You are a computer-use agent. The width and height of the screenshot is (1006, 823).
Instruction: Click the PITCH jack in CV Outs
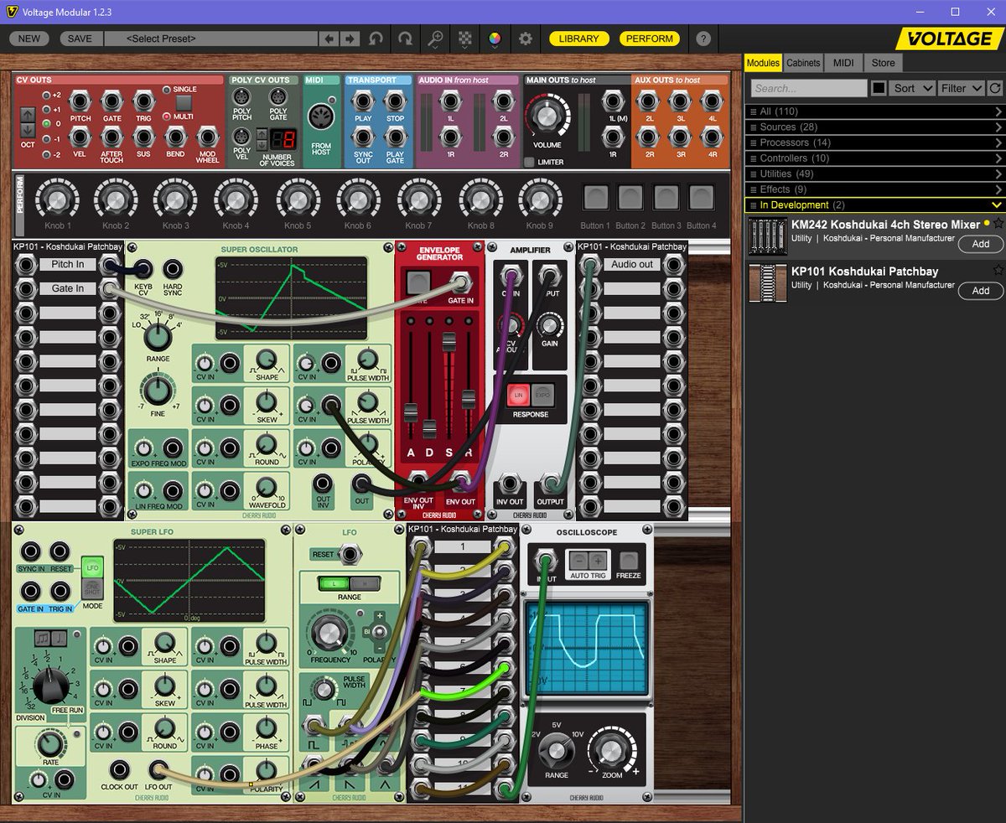(80, 102)
